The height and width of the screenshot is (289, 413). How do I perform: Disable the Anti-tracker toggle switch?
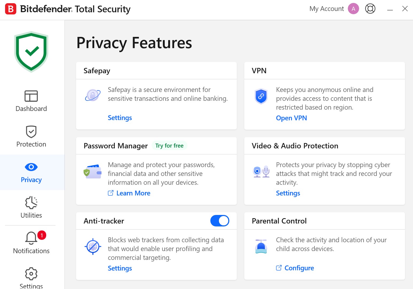coord(220,221)
